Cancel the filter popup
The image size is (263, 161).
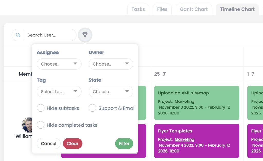[x=49, y=144]
